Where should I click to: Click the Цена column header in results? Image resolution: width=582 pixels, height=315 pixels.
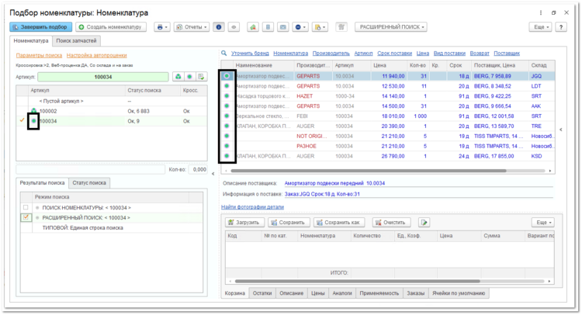pyautogui.click(x=389, y=65)
